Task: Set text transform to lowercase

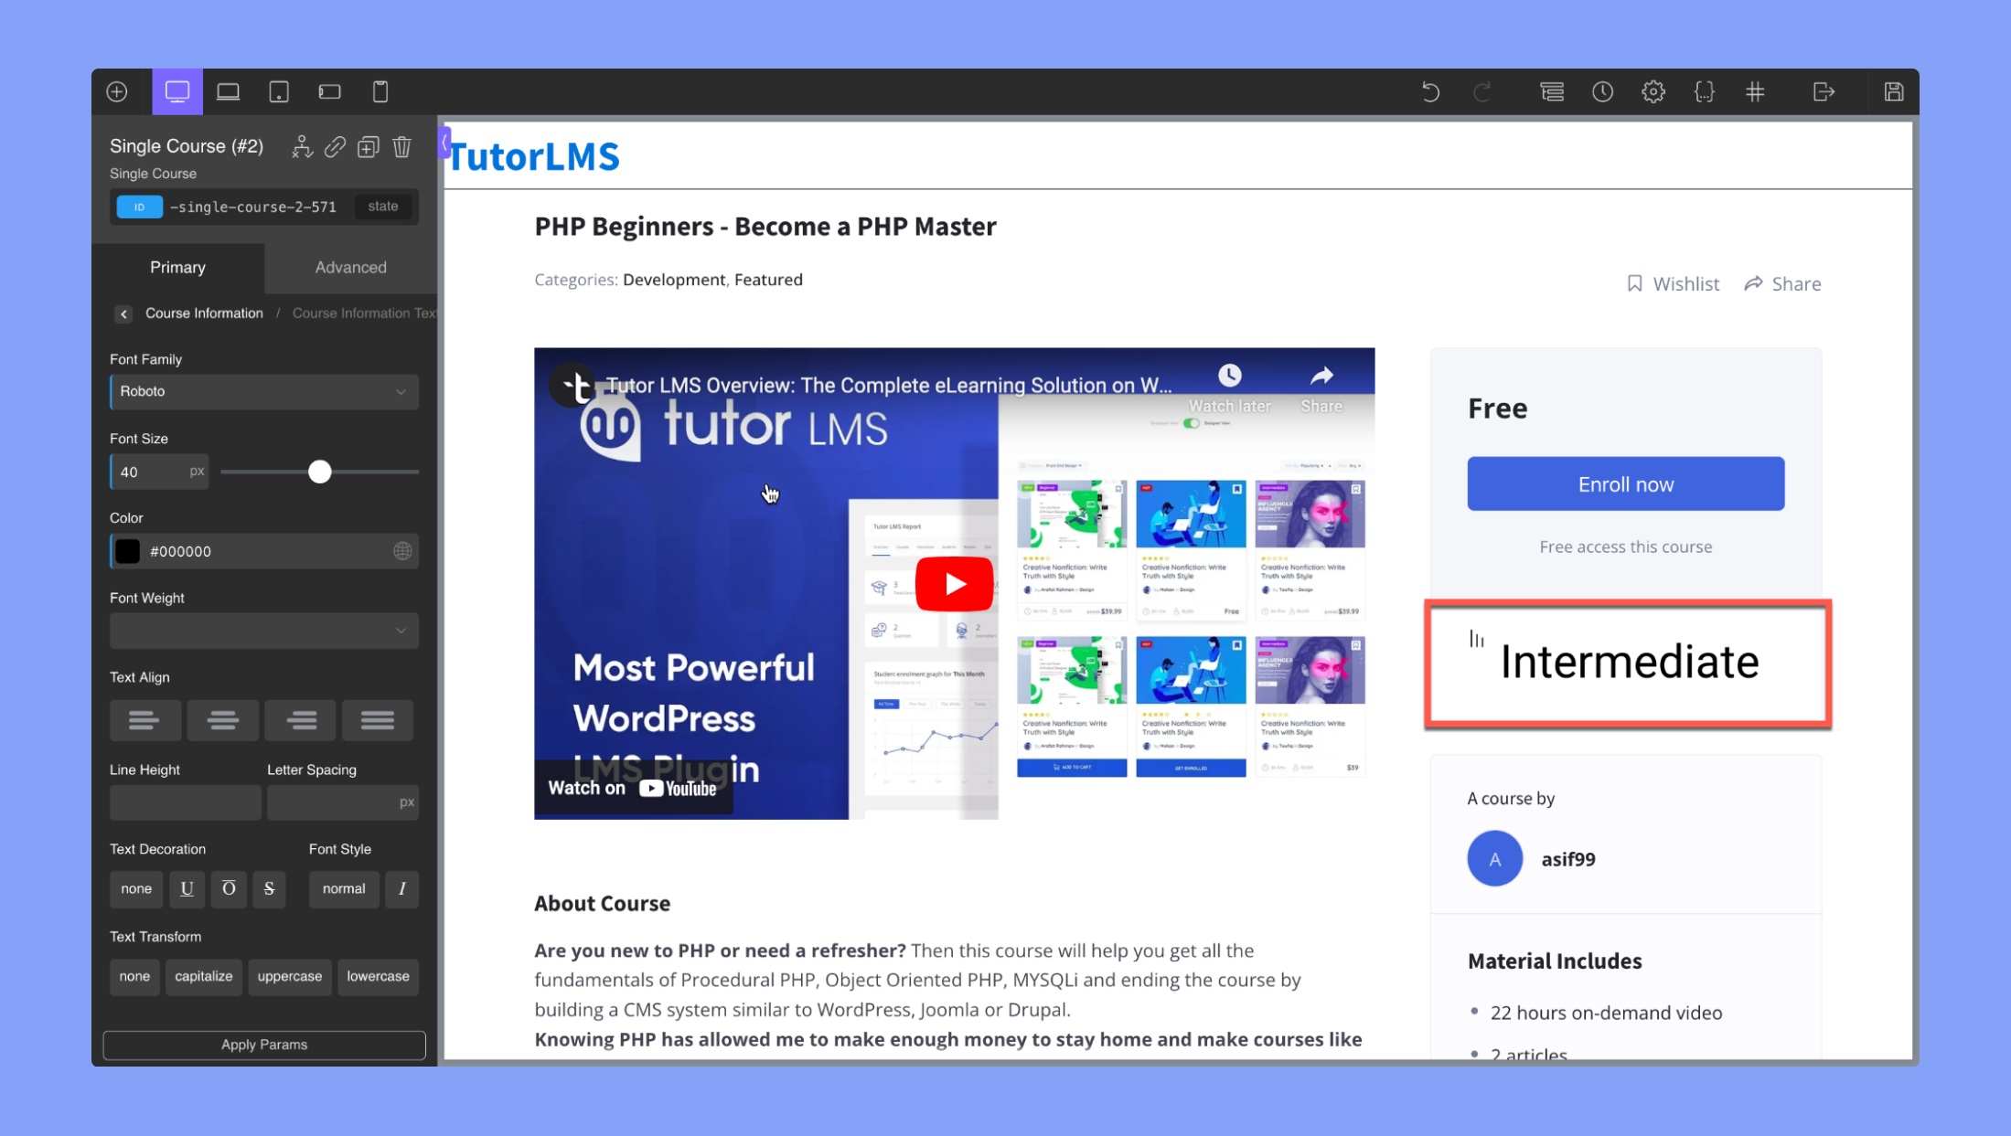Action: pos(378,977)
